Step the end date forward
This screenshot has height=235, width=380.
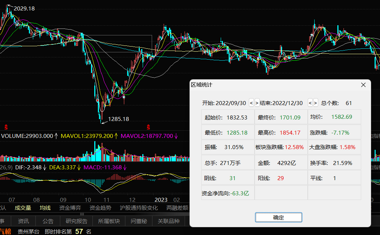pyautogui.click(x=315, y=103)
